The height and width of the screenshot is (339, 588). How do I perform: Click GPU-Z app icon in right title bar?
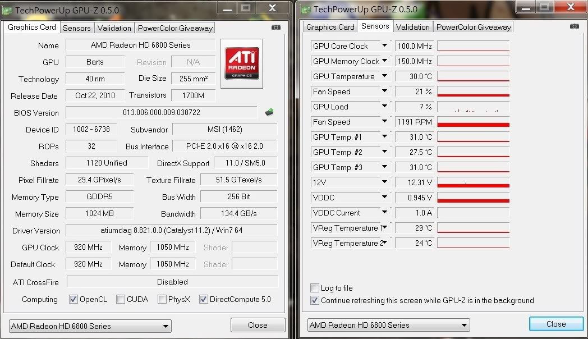[306, 9]
